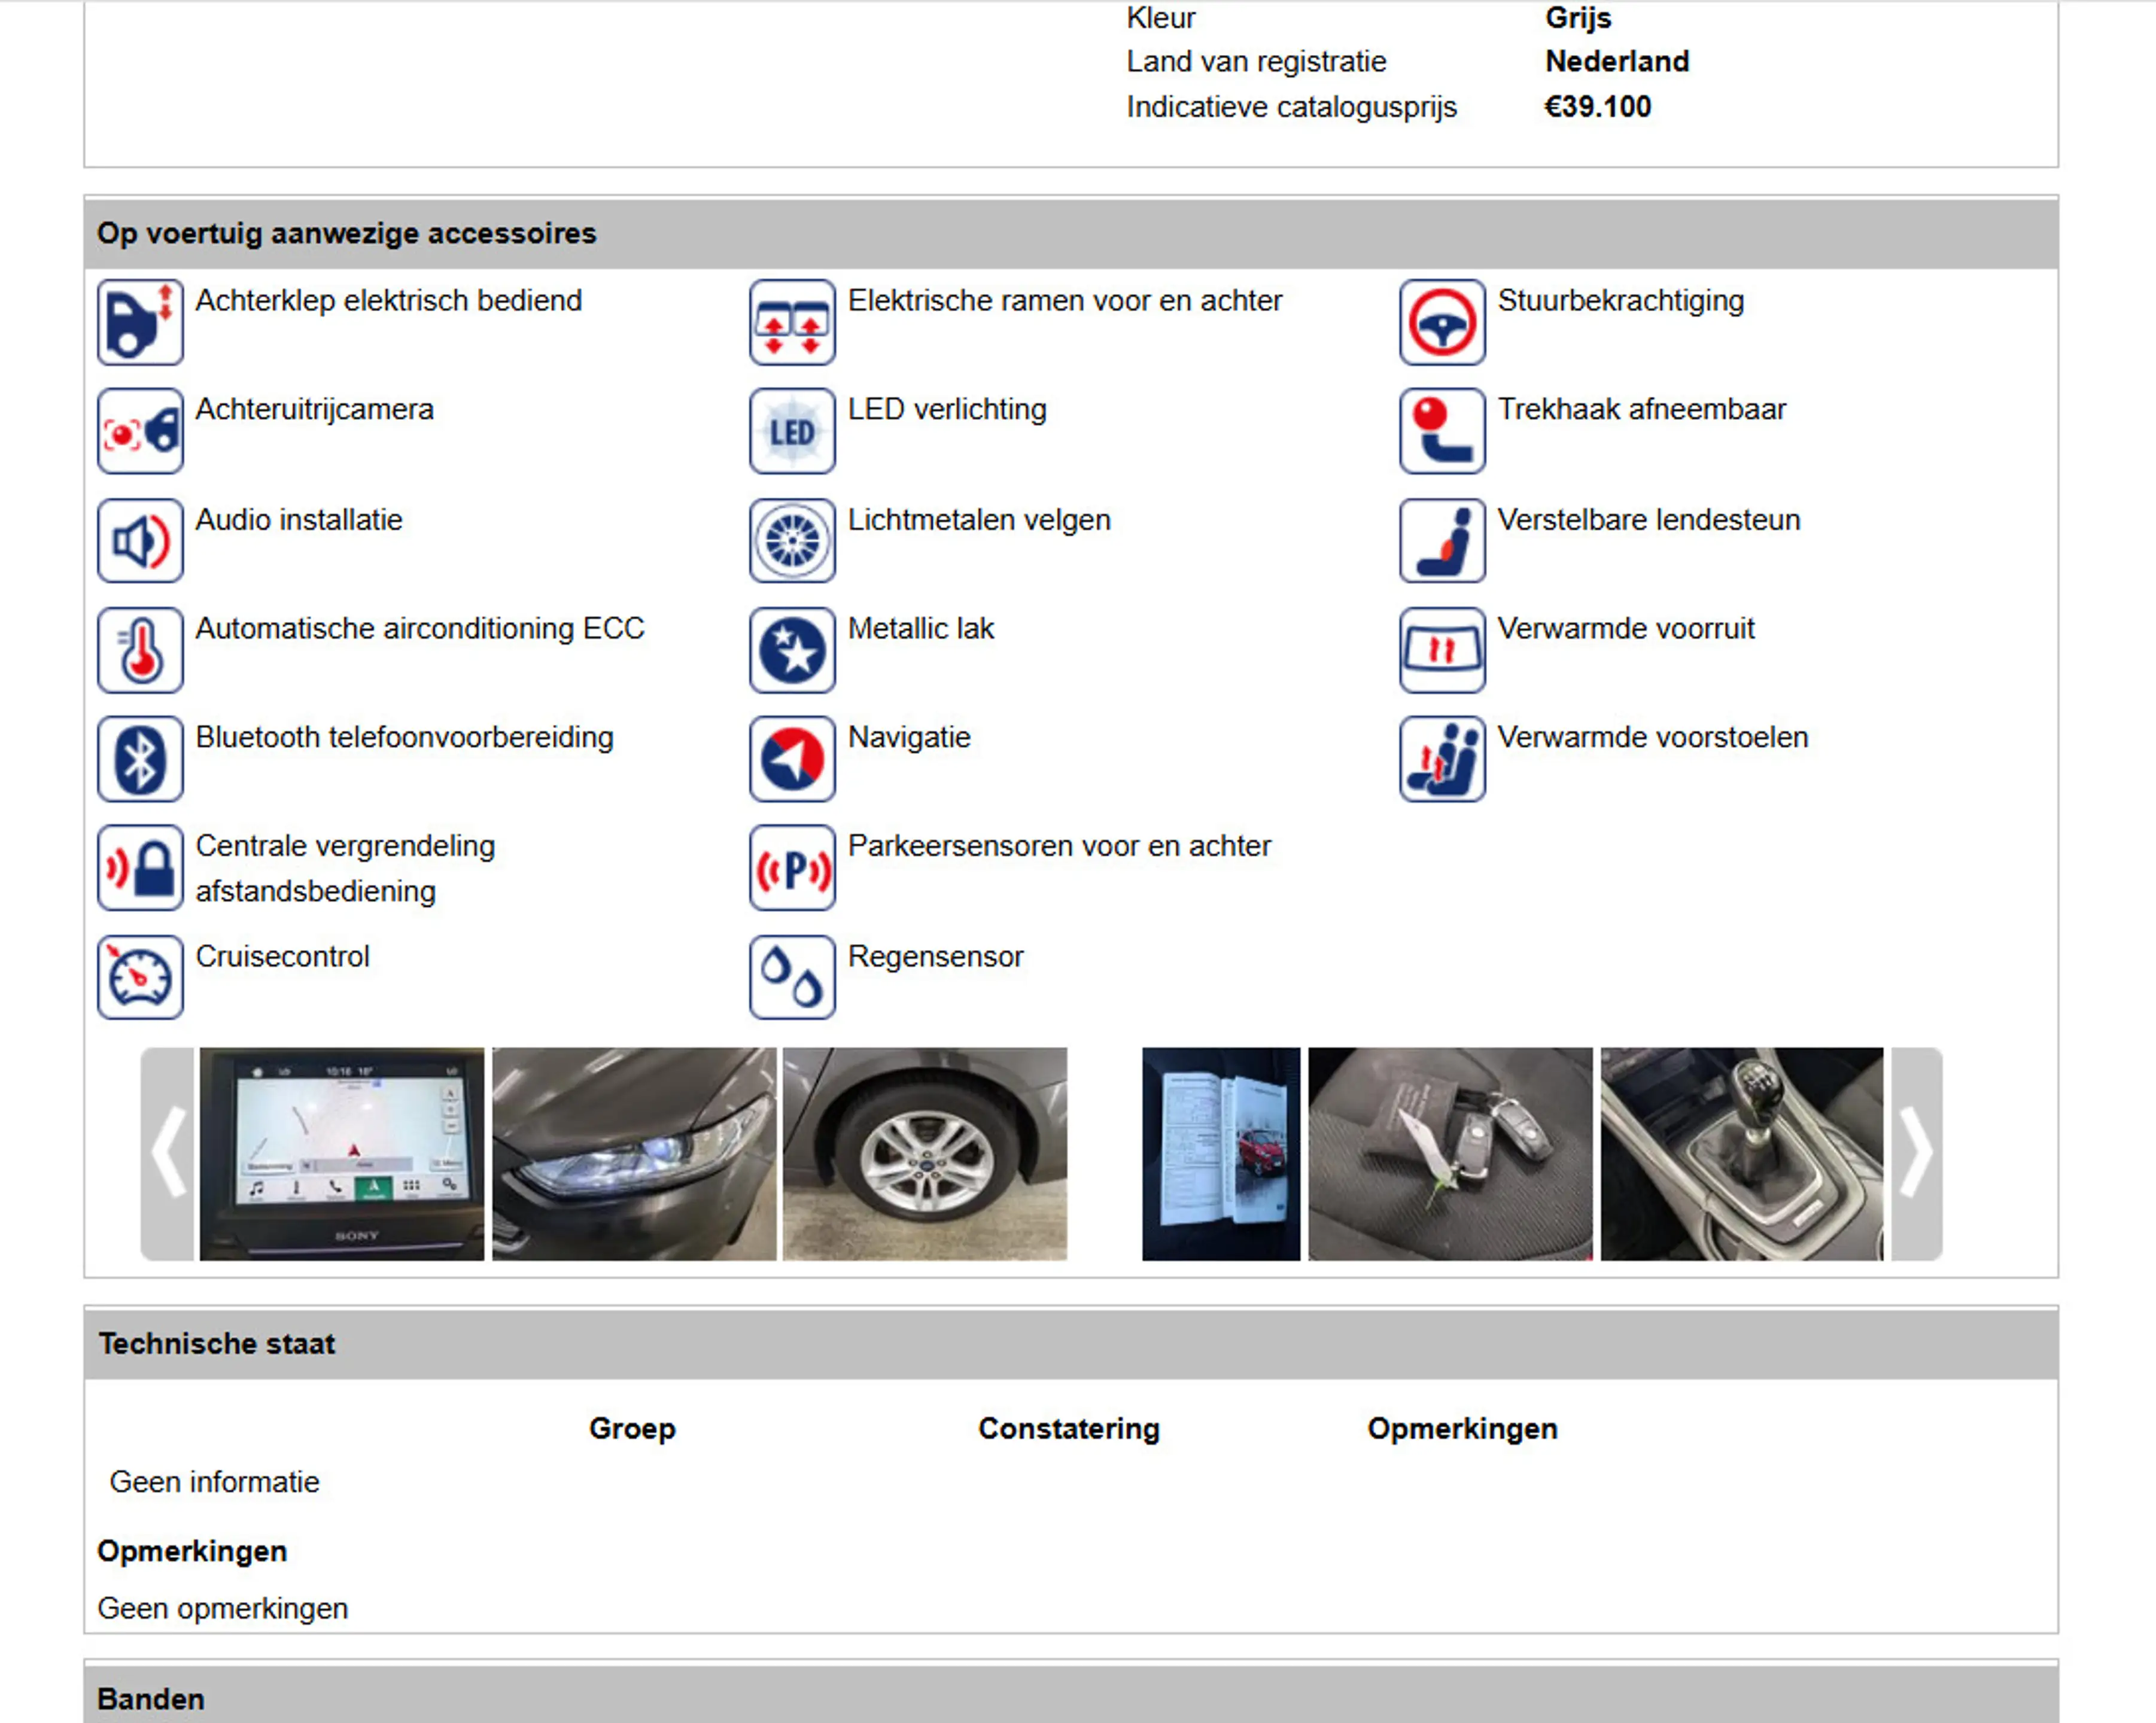Click the 'Land van registratie' label
This screenshot has height=1723, width=2156.
pyautogui.click(x=1256, y=62)
